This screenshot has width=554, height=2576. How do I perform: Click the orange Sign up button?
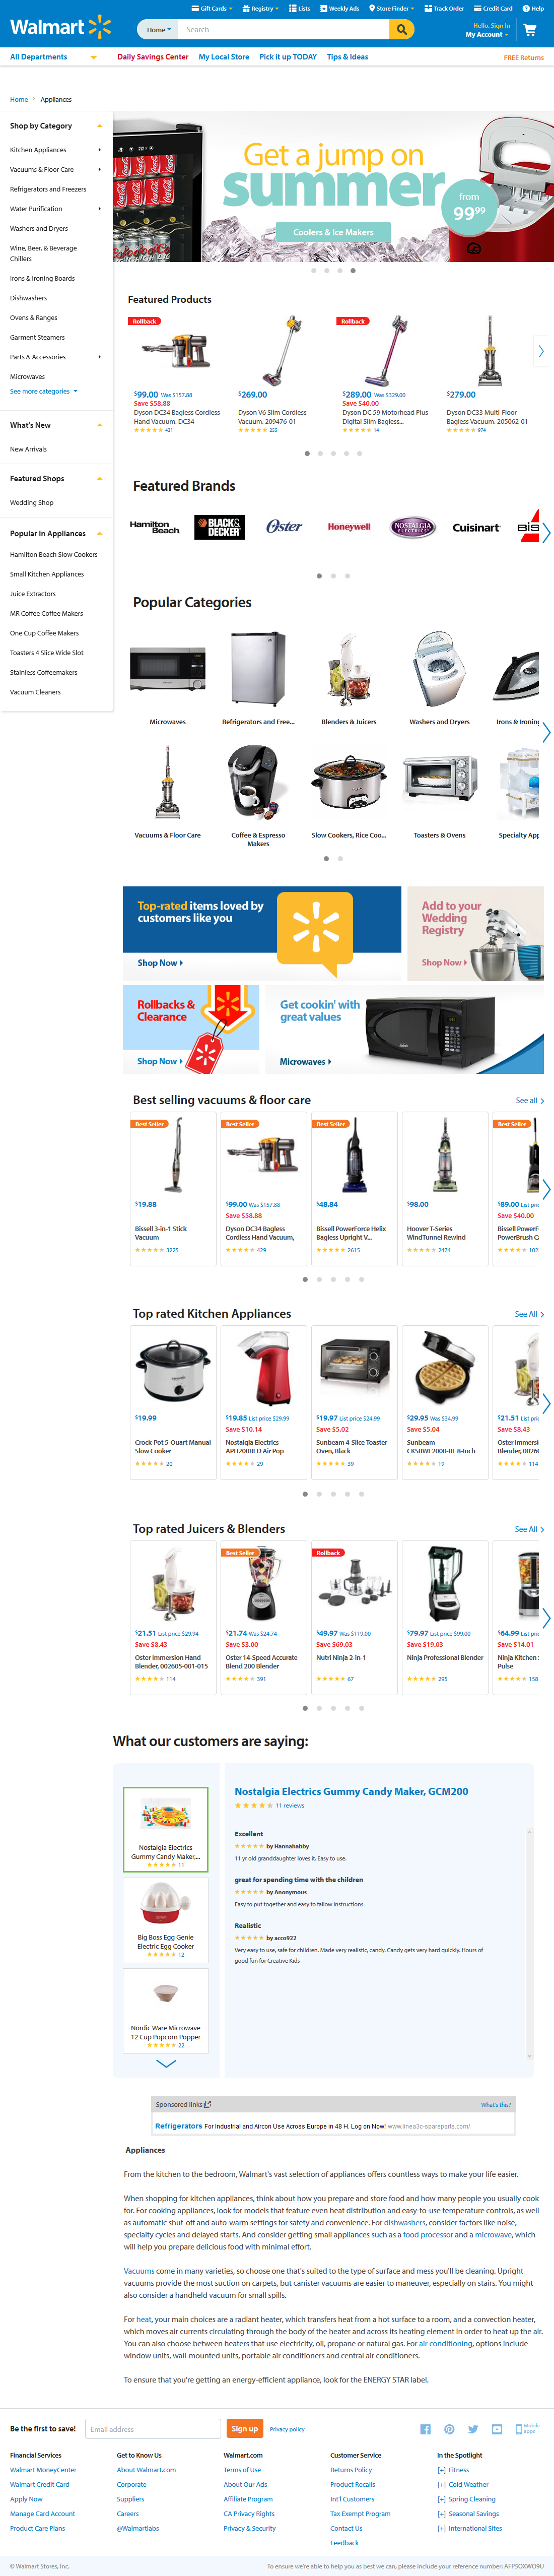(x=245, y=2429)
